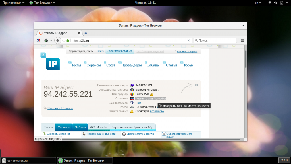Click the Firefox outdated warning triangle icon

pos(152,94)
